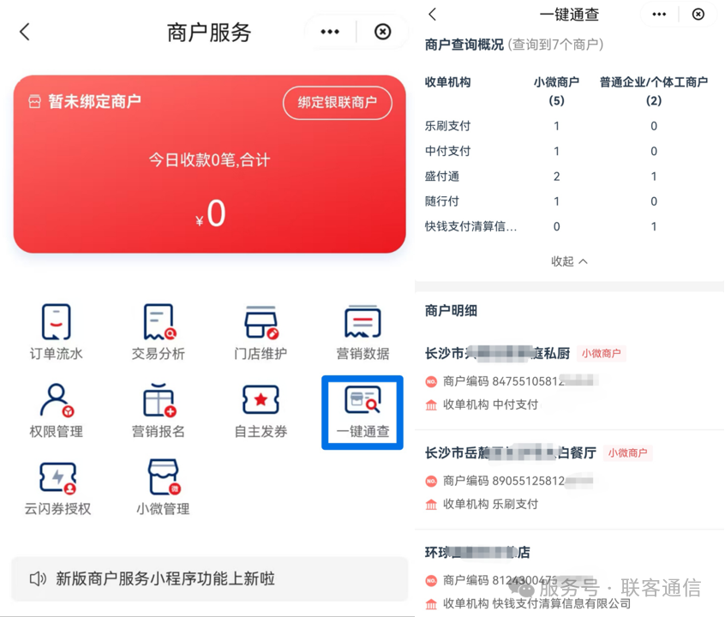Viewport: 725px width, 617px height.
Task: Click 普通企业/个体工商户 column header
Action: coord(653,91)
